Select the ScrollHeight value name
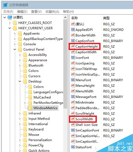This screenshot has width=133, height=152. [85, 114]
